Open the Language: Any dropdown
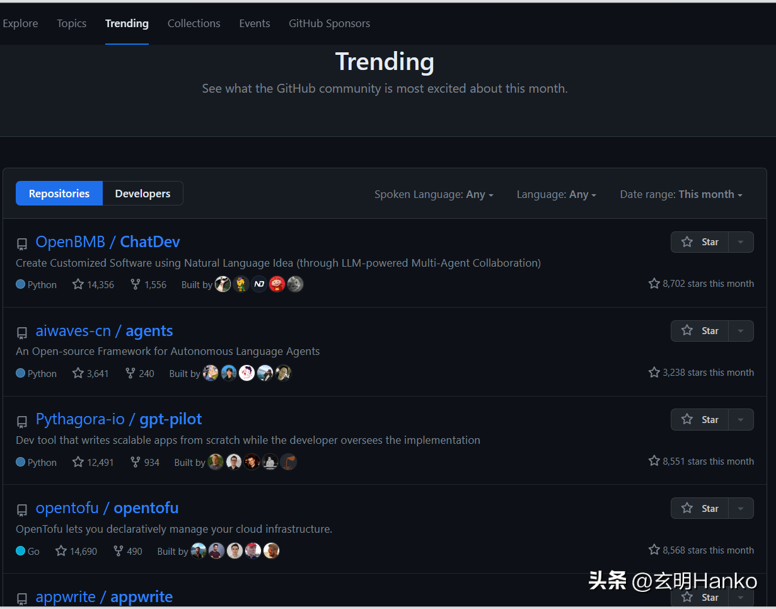The height and width of the screenshot is (609, 776). (557, 194)
